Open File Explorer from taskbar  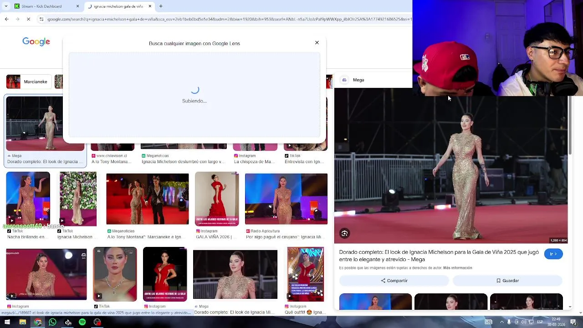[22, 322]
